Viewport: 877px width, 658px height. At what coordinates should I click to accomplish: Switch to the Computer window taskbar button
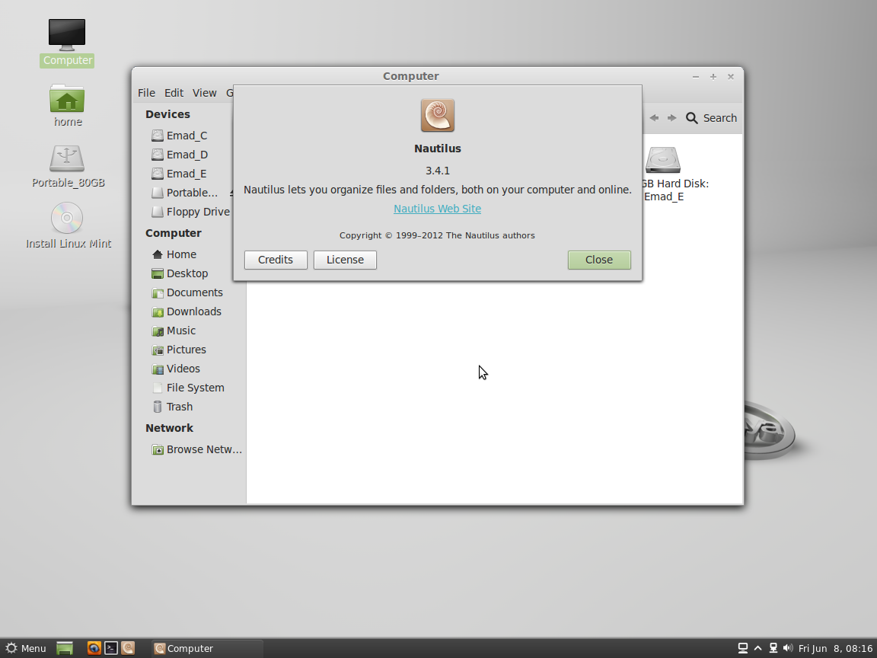(207, 649)
